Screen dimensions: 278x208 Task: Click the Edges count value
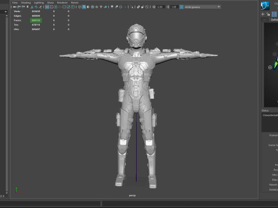[36, 16]
